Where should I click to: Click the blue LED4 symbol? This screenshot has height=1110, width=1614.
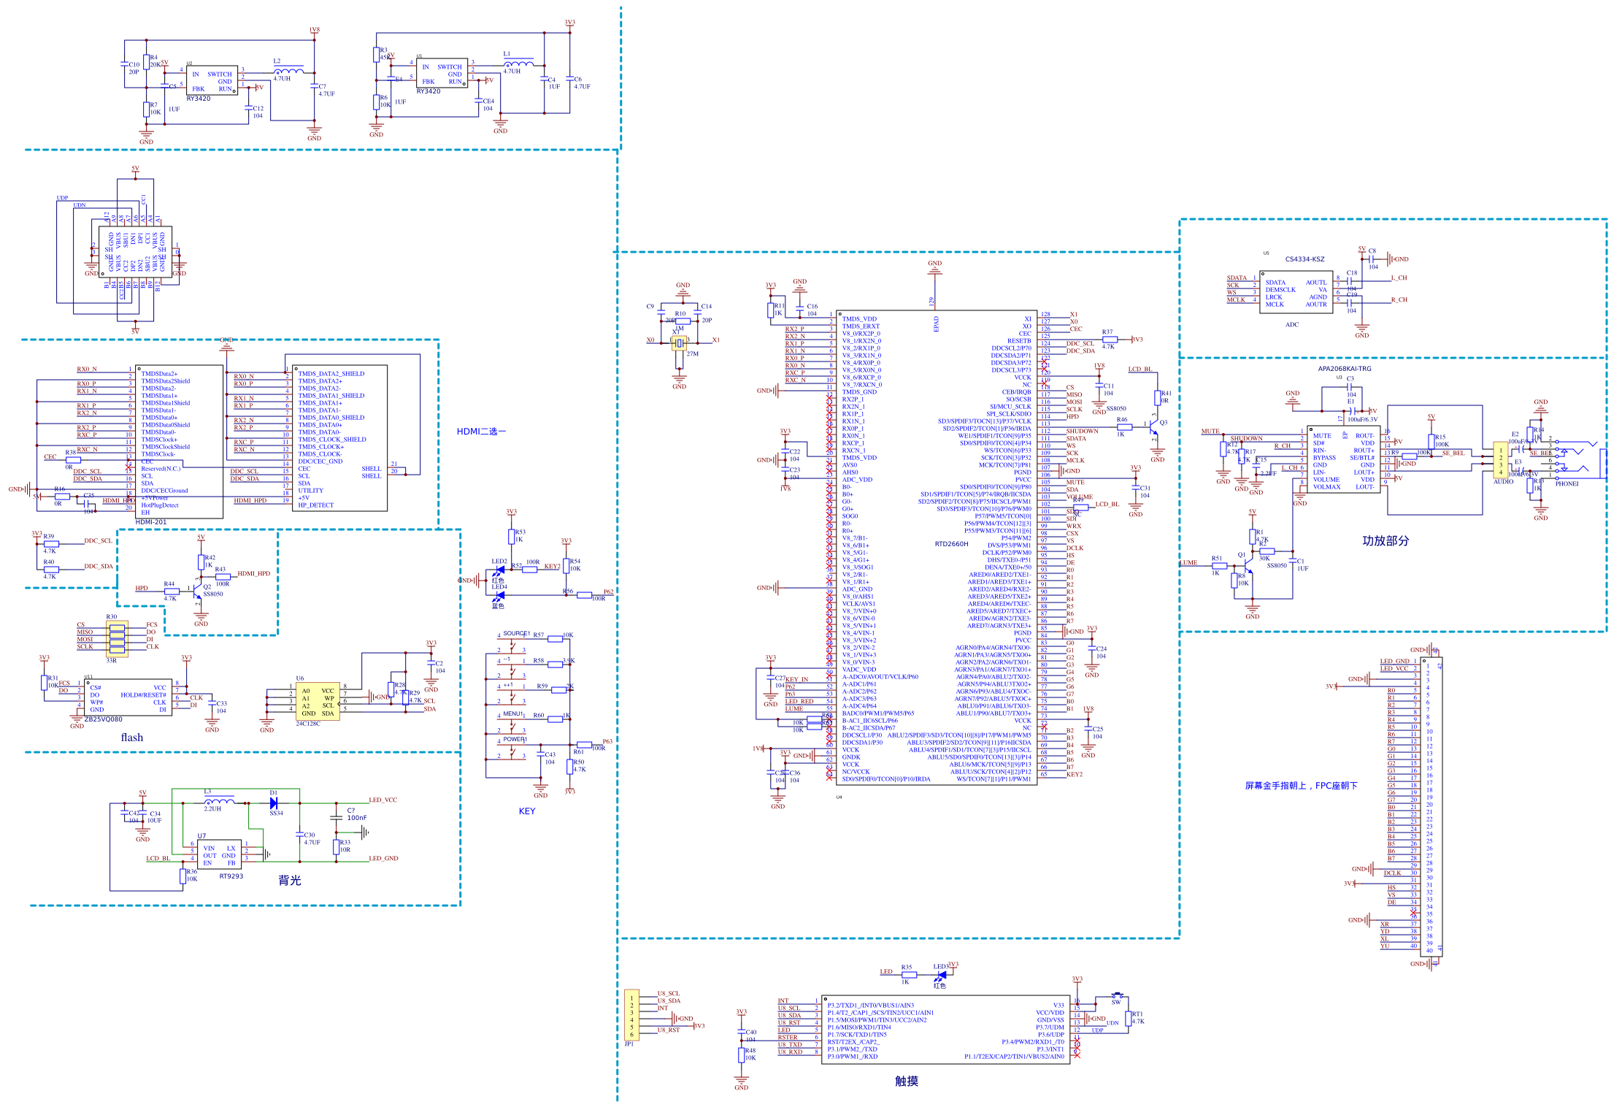click(x=499, y=597)
